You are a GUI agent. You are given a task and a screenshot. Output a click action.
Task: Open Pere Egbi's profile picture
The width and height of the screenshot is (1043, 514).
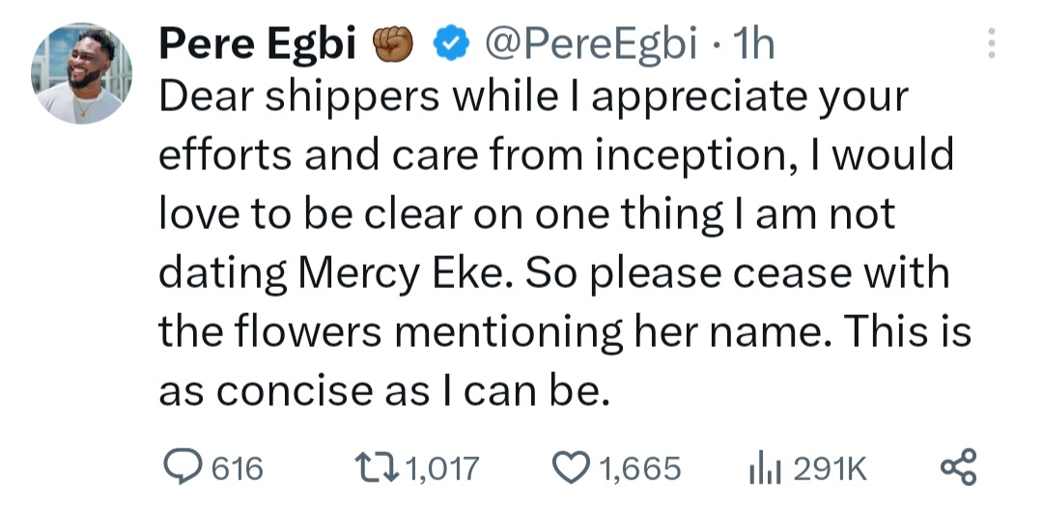point(82,75)
